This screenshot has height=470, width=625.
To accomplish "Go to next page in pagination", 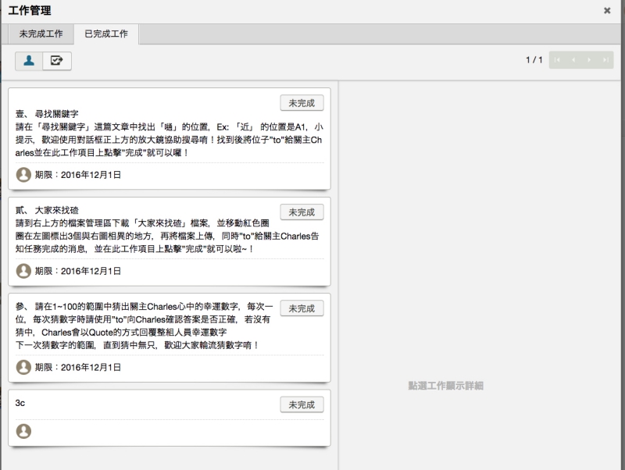I will (x=589, y=60).
